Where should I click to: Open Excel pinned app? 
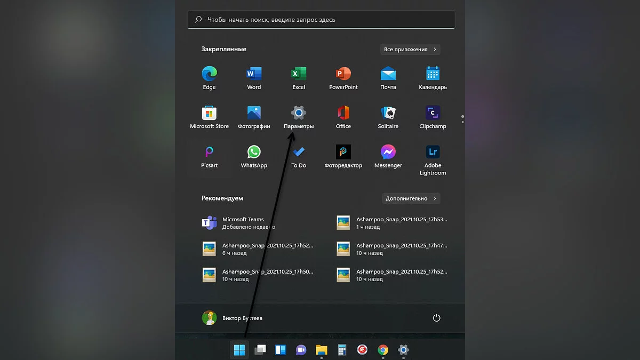click(299, 78)
